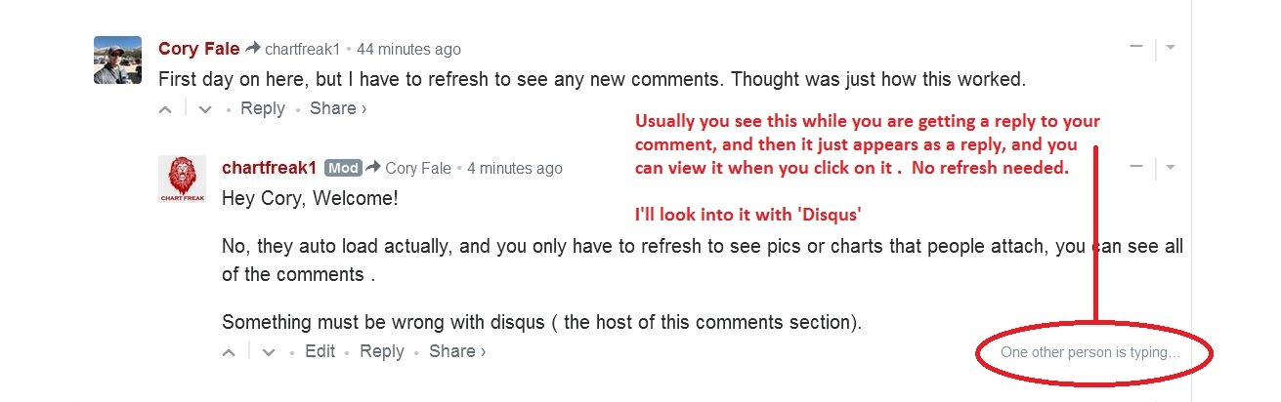Downvote chartfreak1's reply

coord(269,352)
